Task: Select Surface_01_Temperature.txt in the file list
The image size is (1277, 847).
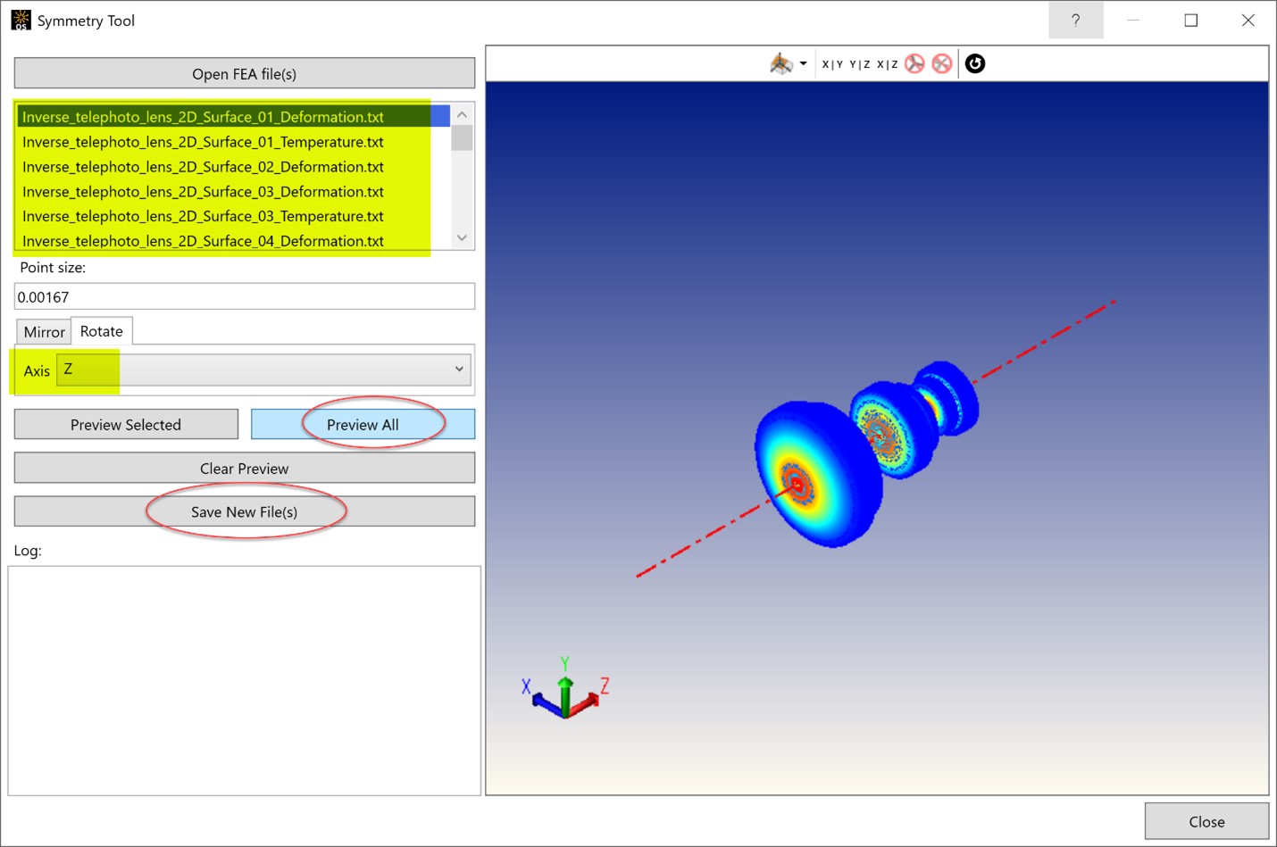Action: (x=233, y=142)
